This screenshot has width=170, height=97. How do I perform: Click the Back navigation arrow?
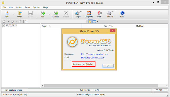point(4,21)
